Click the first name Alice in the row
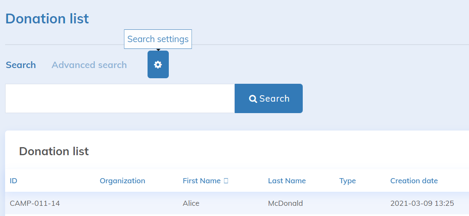The width and height of the screenshot is (469, 216). pyautogui.click(x=191, y=203)
